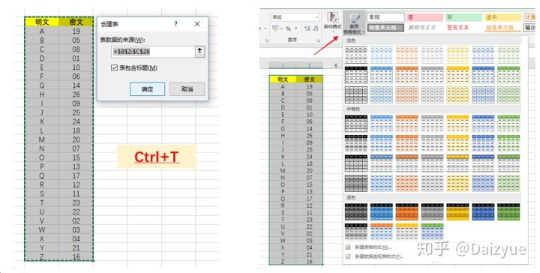Select column header K
This screenshot has width=540, height=273.
(336, 65)
